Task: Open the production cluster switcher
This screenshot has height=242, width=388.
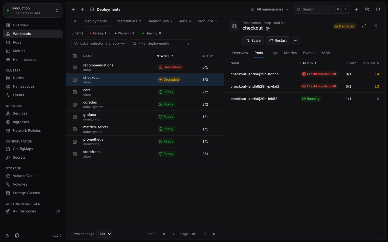Action: point(33,10)
